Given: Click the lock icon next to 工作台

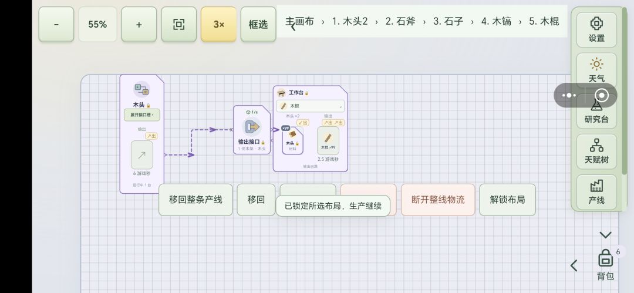Looking at the screenshot, I should [x=306, y=93].
